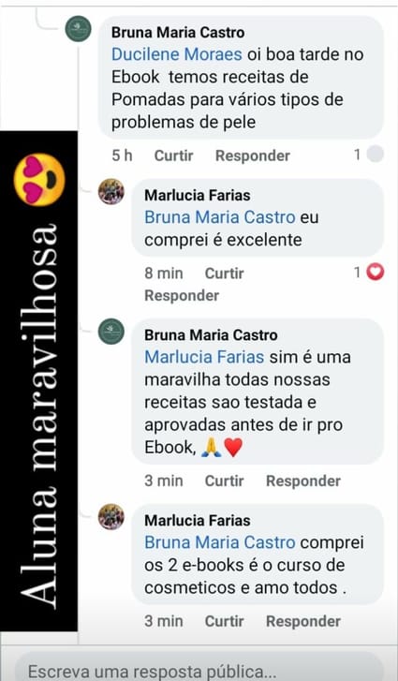Reply to the 'comprei os 2 e-books' comment
The height and width of the screenshot is (681, 398).
[303, 621]
